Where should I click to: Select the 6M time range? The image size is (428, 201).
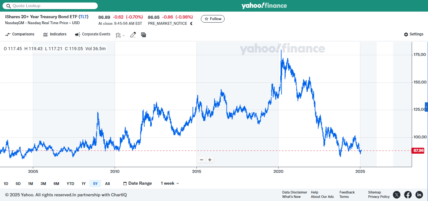[x=56, y=184]
